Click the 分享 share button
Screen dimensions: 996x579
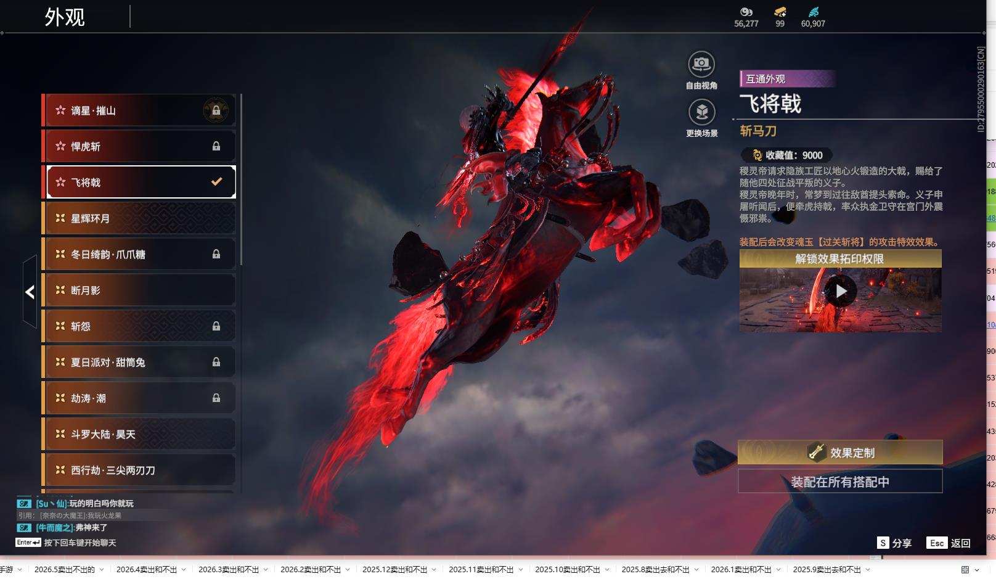pyautogui.click(x=894, y=543)
